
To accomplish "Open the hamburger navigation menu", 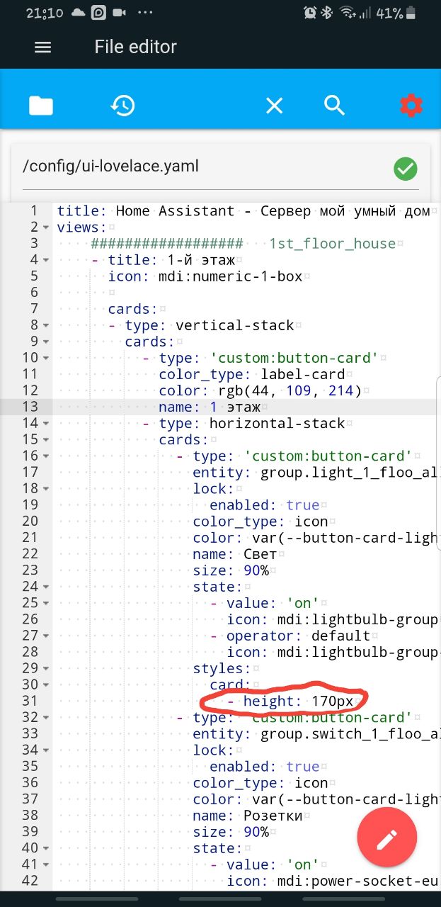I will 42,47.
